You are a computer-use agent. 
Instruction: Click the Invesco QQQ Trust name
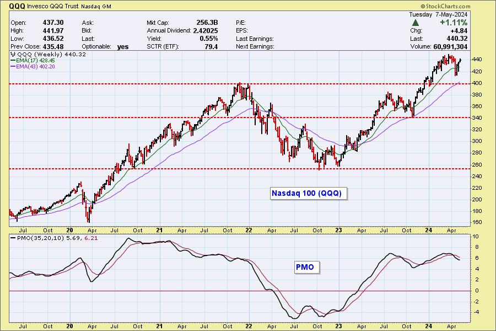pyautogui.click(x=53, y=6)
